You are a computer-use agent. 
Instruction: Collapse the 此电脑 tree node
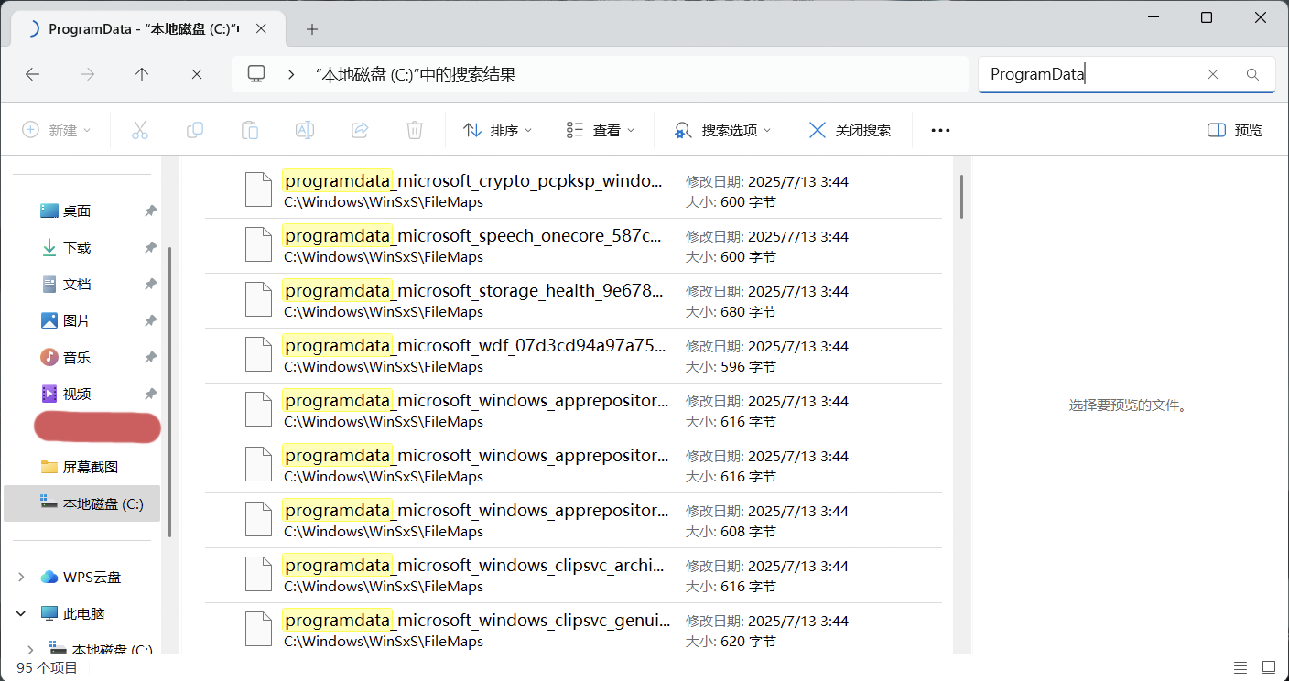click(x=21, y=613)
